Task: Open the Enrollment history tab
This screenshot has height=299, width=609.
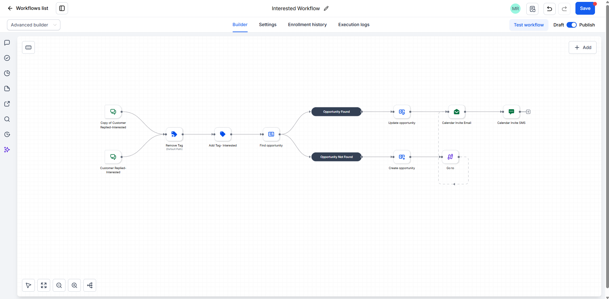Action: [x=307, y=25]
